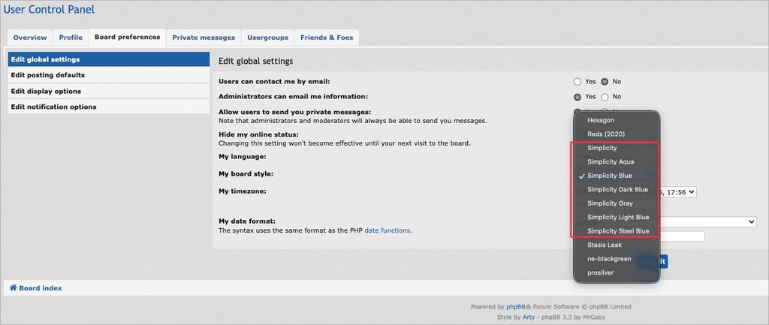Pick Hexagon from the board style list
Screen dimensions: 769x325
[x=601, y=120]
